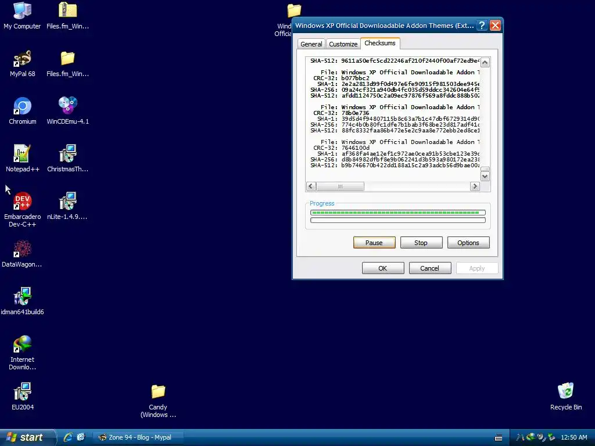595x446 pixels.
Task: Select the nLite-1.4.9 installer icon
Action: click(67, 206)
